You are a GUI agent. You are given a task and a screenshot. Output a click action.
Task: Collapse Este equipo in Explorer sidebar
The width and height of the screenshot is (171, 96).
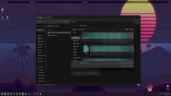(37, 70)
